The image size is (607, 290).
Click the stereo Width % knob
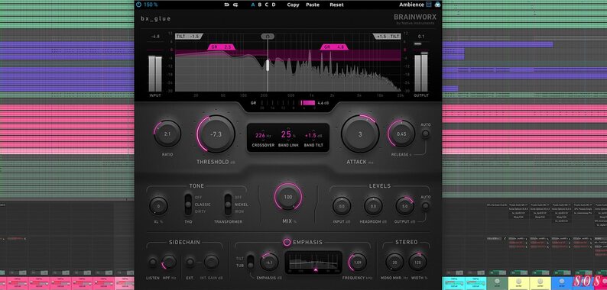[x=417, y=263]
